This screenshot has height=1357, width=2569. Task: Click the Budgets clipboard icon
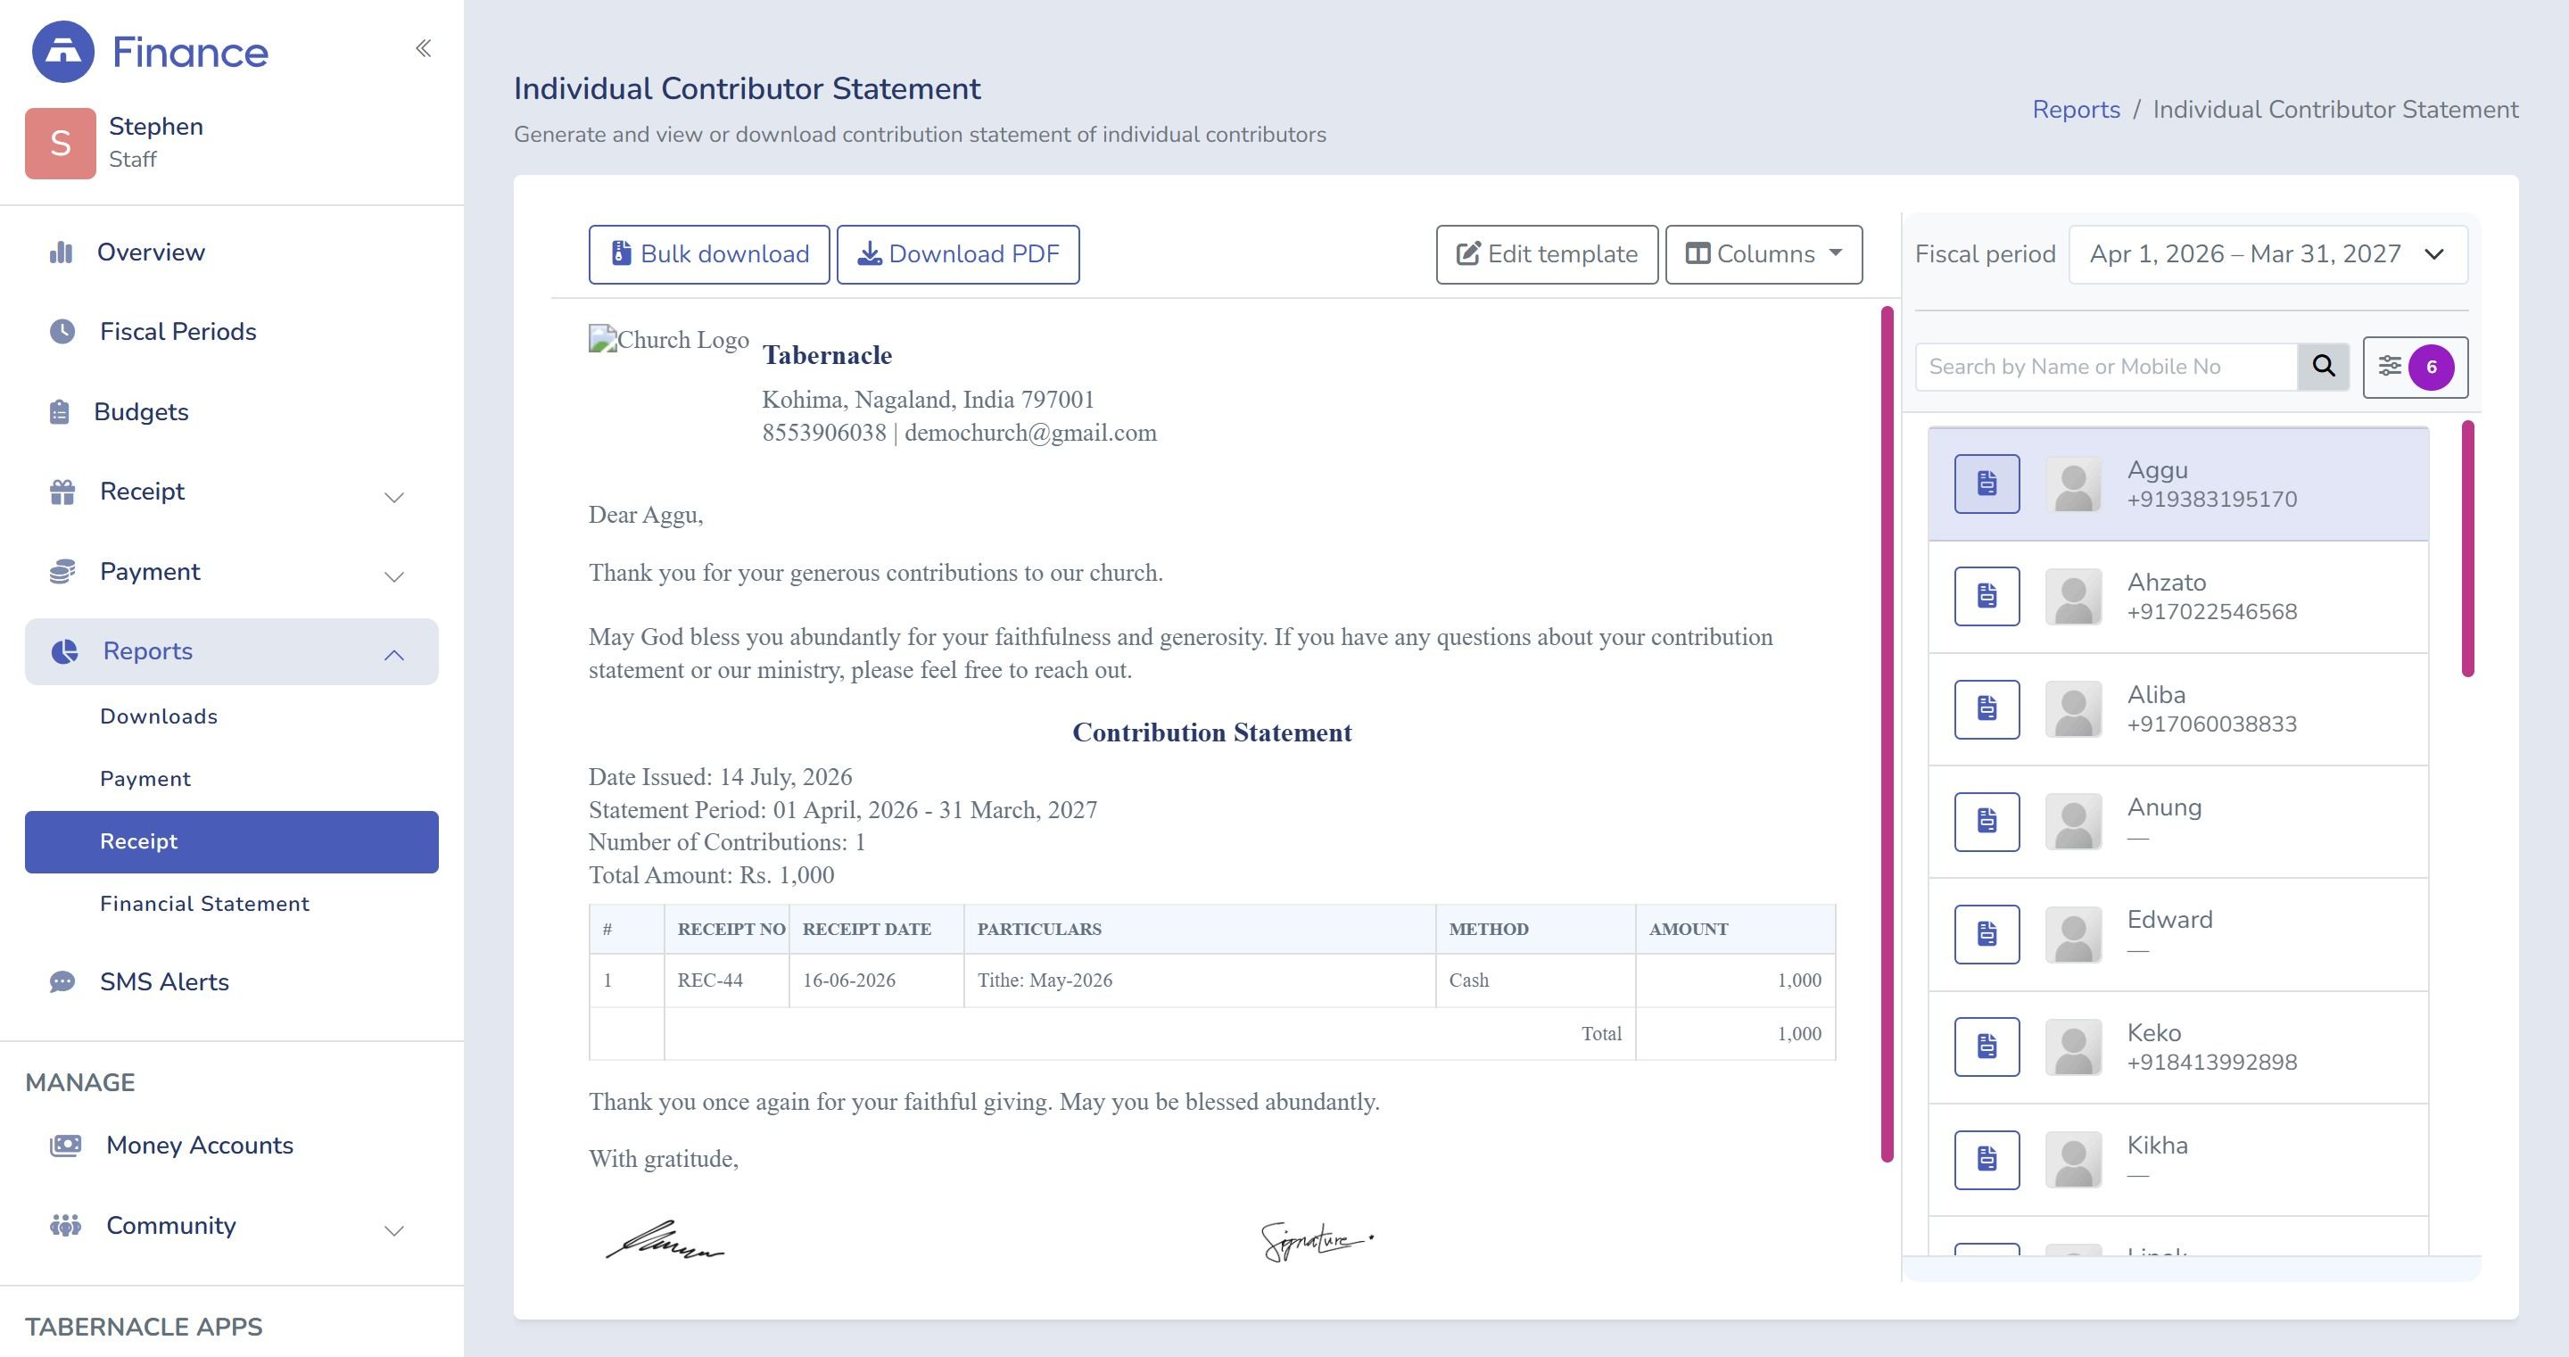tap(60, 411)
